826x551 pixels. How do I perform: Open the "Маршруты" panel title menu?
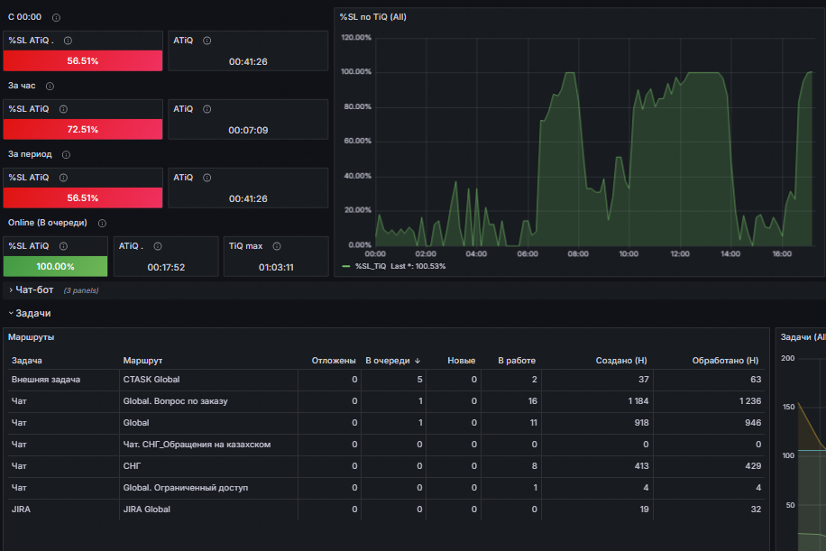click(x=31, y=337)
